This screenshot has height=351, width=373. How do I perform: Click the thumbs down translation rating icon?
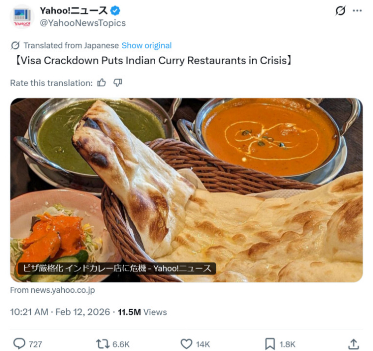pyautogui.click(x=118, y=83)
